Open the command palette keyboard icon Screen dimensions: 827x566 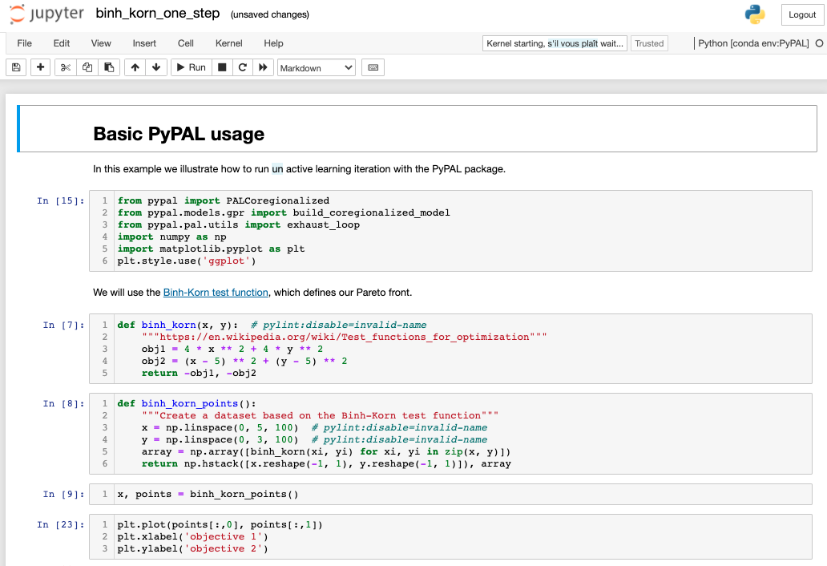pos(373,67)
